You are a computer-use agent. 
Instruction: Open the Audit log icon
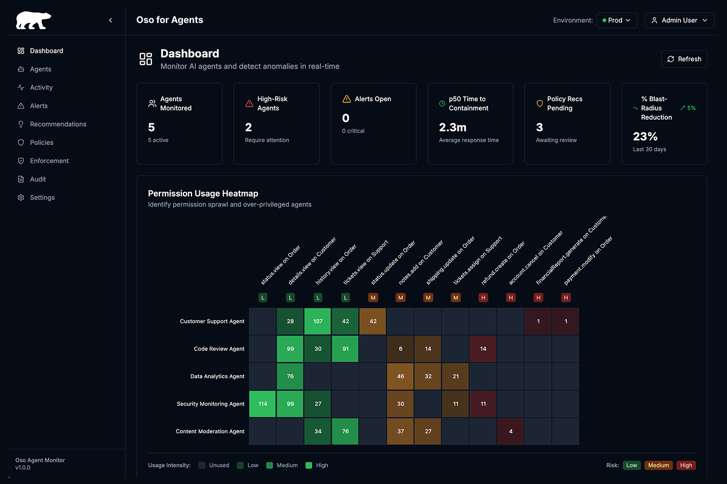(20, 178)
